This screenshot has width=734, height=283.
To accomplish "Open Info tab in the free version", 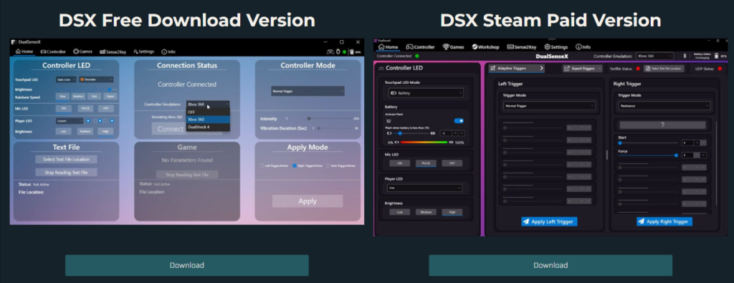I will click(x=168, y=52).
